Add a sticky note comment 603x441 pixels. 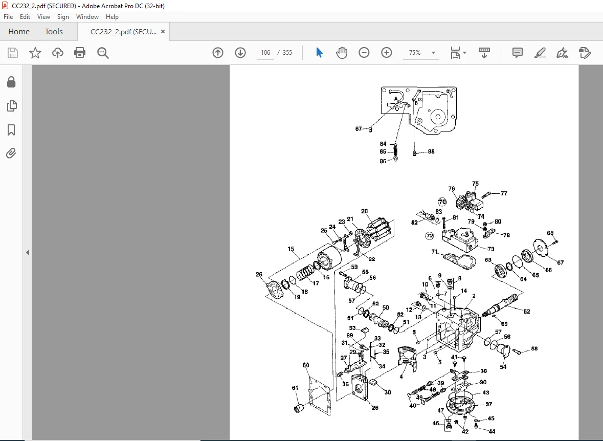(518, 53)
